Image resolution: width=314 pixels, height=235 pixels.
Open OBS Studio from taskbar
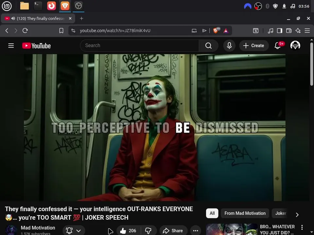click(78, 6)
